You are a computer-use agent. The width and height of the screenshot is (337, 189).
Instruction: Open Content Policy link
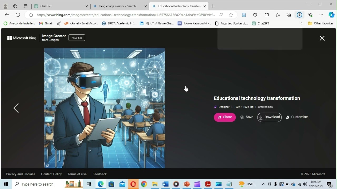(51, 174)
